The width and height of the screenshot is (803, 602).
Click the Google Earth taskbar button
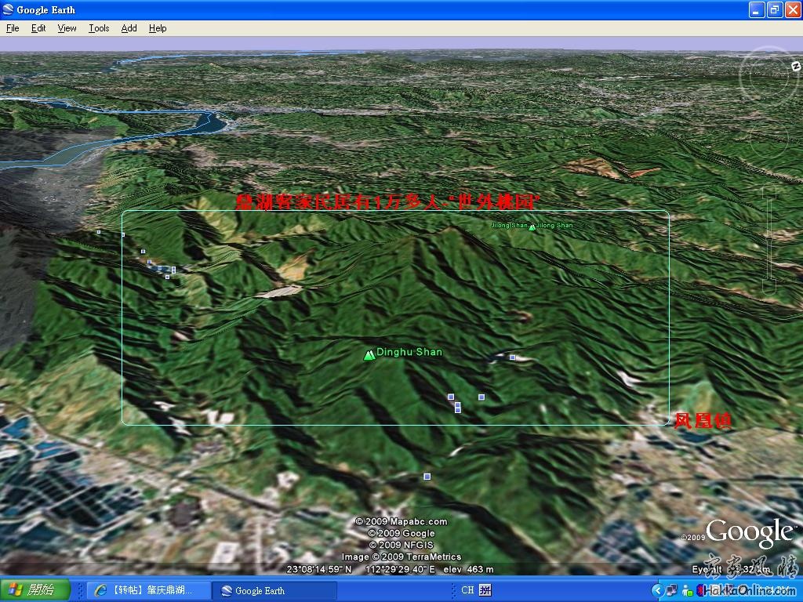coord(274,591)
